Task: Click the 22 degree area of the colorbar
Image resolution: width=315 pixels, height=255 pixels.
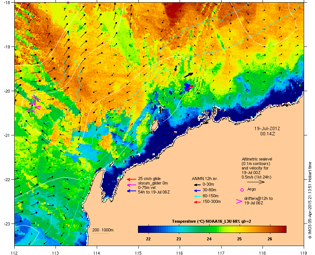Action: click(148, 229)
